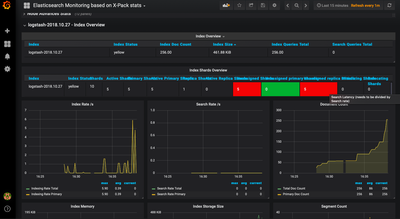Open dashboard settings gear in top bar
The image size is (400, 219).
click(x=274, y=5)
